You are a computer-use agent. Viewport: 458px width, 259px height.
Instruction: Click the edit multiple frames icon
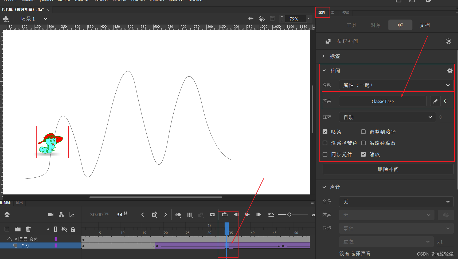click(190, 215)
